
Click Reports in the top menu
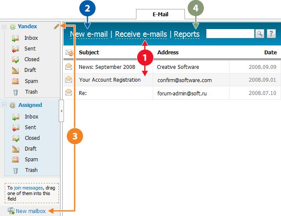[187, 34]
